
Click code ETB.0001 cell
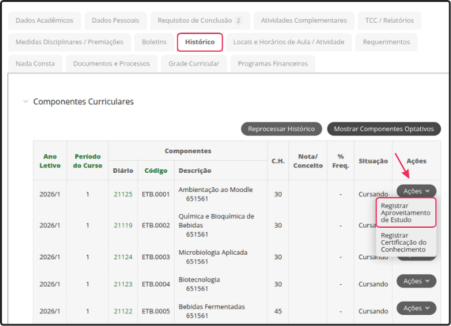pyautogui.click(x=156, y=194)
